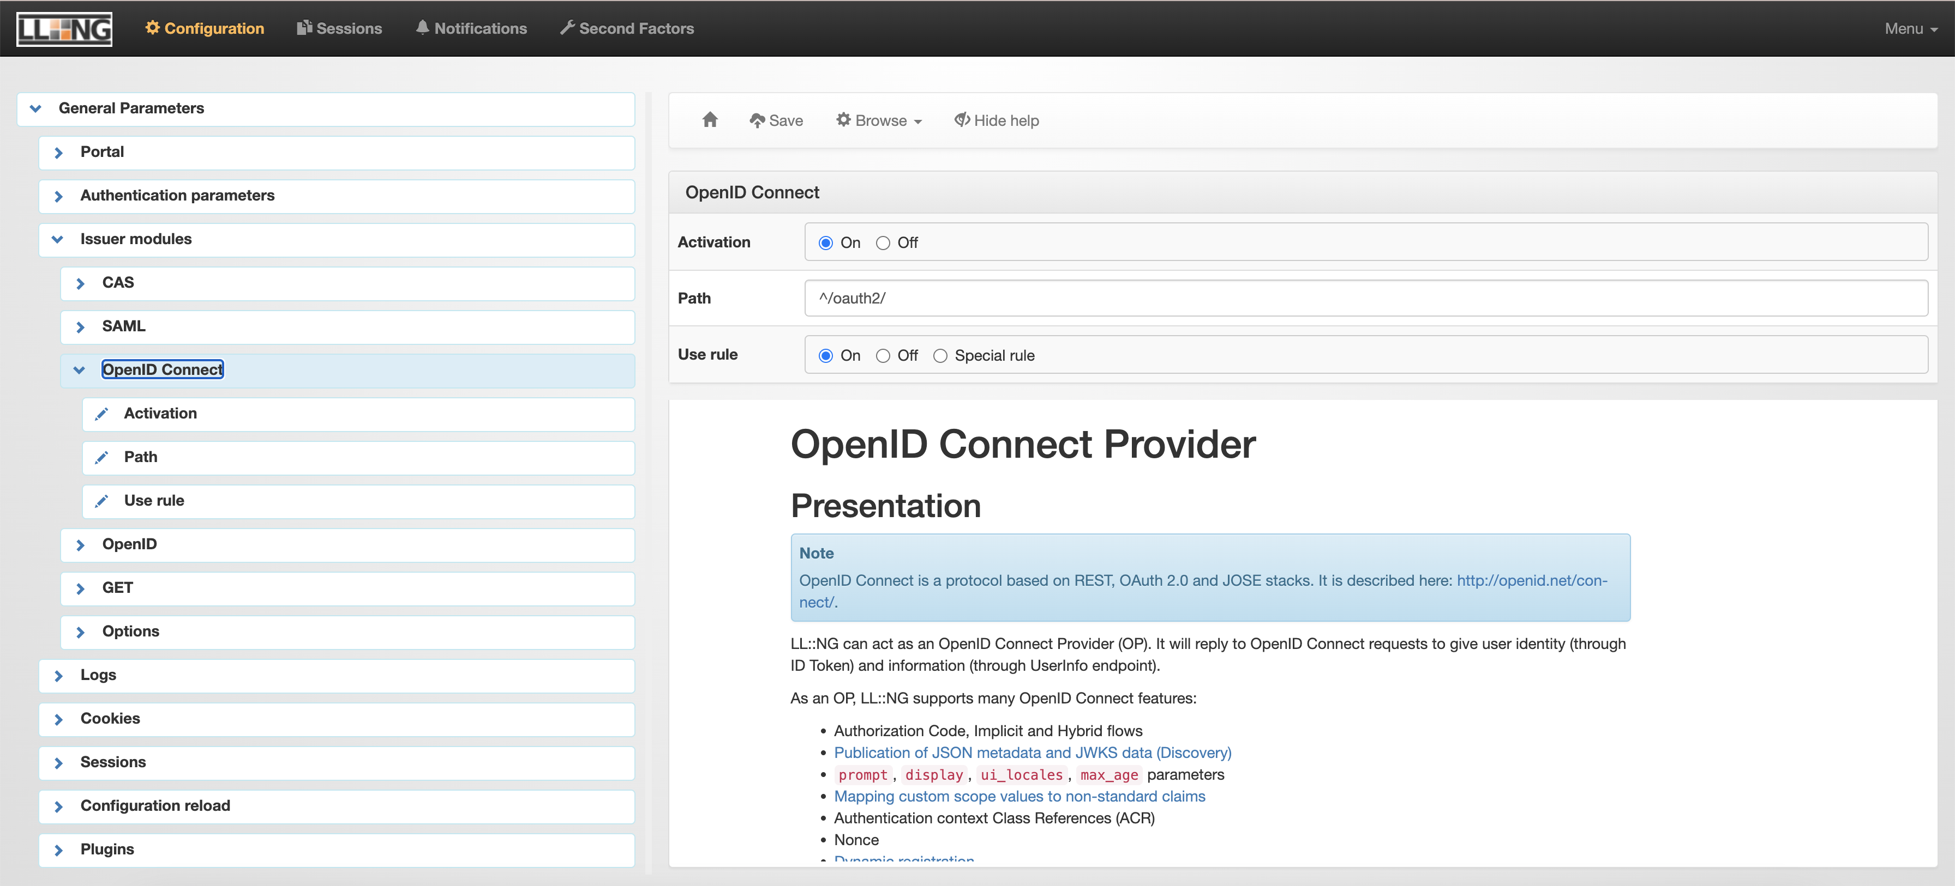
Task: Click the Hide help question icon
Action: pyautogui.click(x=962, y=120)
